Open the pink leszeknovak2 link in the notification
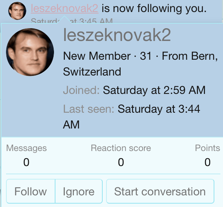The width and height of the screenshot is (223, 207). [64, 8]
